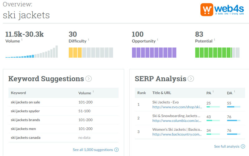Open the columbia.com result URL

point(177,121)
